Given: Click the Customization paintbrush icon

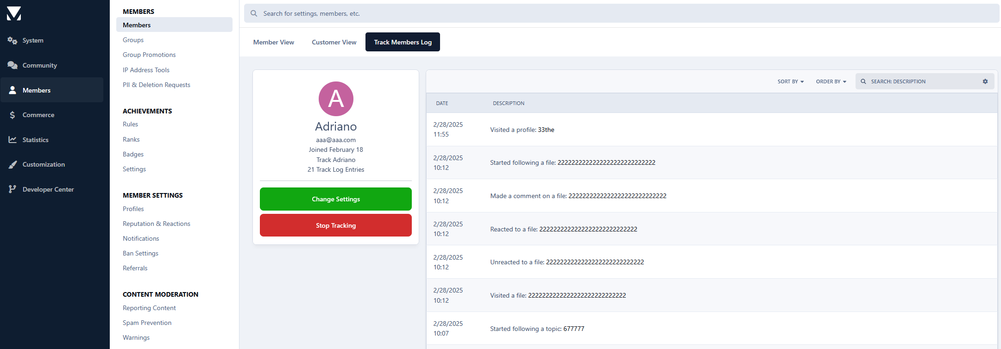Looking at the screenshot, I should 13,164.
